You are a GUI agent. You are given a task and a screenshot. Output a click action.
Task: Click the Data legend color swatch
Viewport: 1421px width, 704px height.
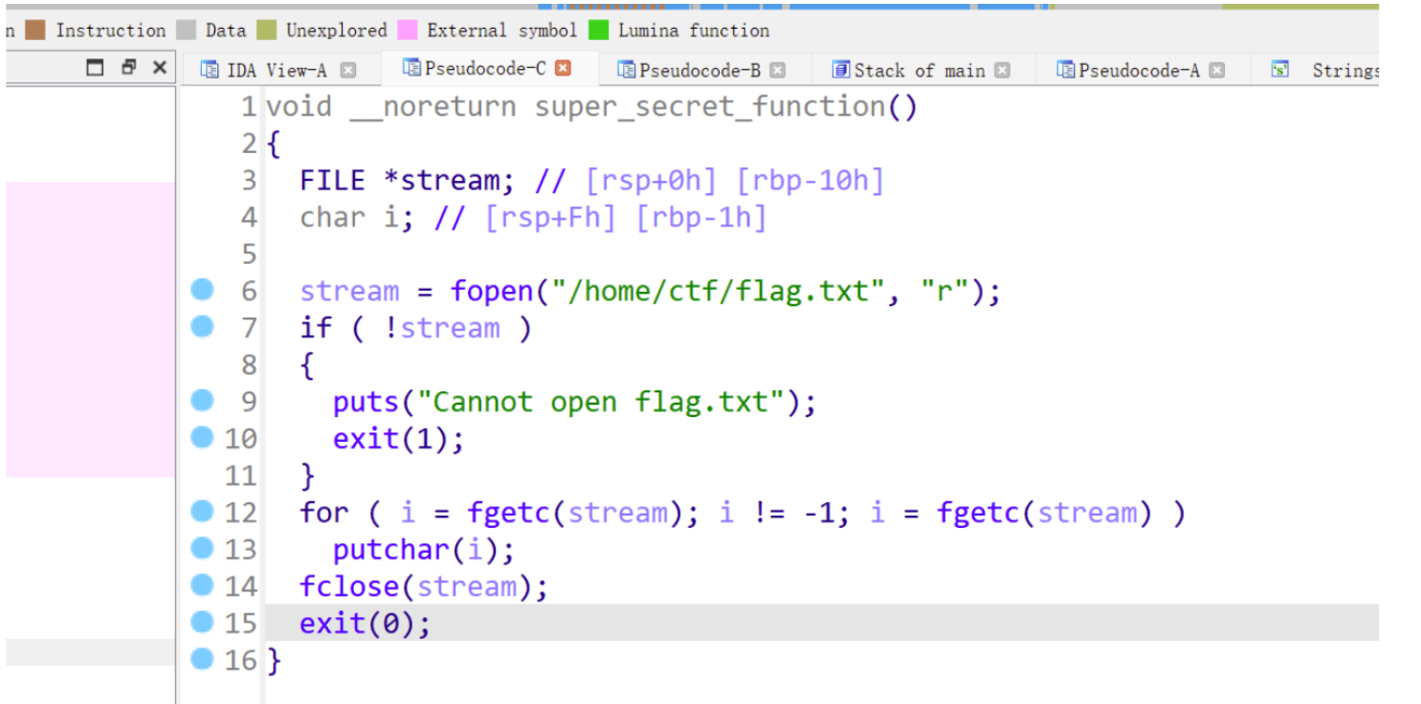point(187,31)
